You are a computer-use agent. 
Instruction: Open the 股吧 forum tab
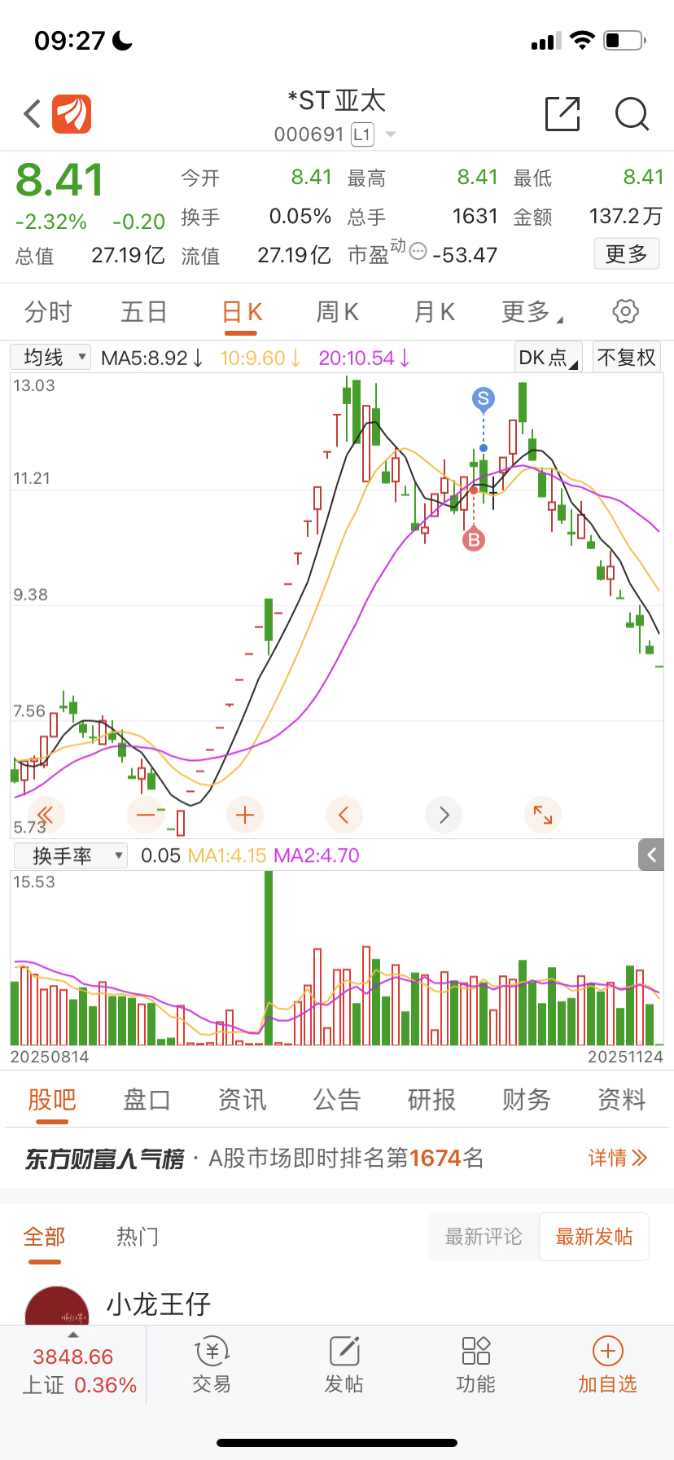click(52, 1100)
